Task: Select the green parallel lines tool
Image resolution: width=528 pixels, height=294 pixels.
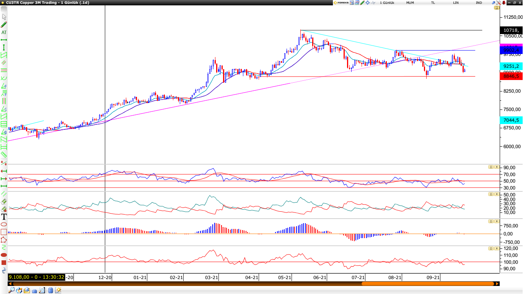Action: tap(4, 194)
